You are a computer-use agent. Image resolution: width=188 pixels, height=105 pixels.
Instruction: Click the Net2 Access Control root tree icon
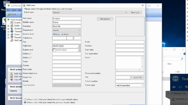point(9,20)
